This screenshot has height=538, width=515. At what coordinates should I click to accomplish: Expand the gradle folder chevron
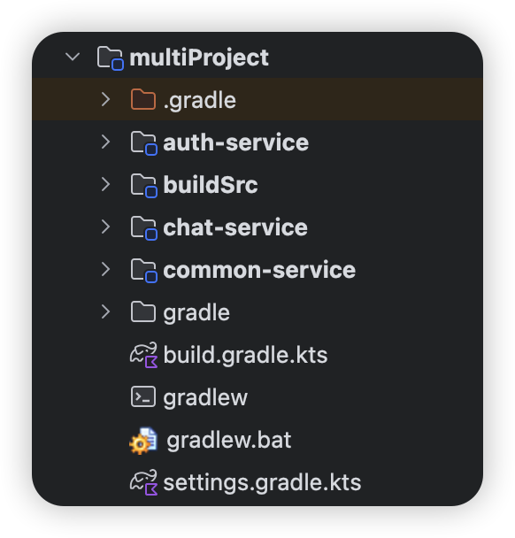pos(105,311)
